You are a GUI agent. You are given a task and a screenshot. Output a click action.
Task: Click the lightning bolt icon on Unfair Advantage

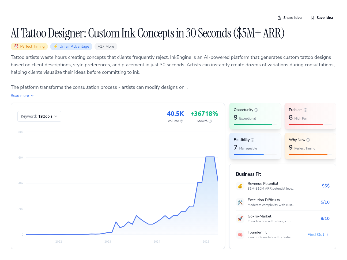click(55, 46)
